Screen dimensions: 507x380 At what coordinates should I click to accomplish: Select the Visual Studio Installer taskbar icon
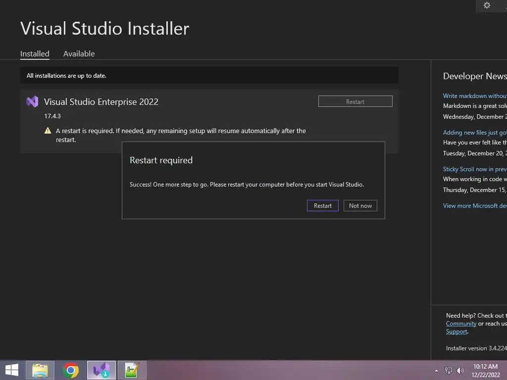pyautogui.click(x=101, y=370)
